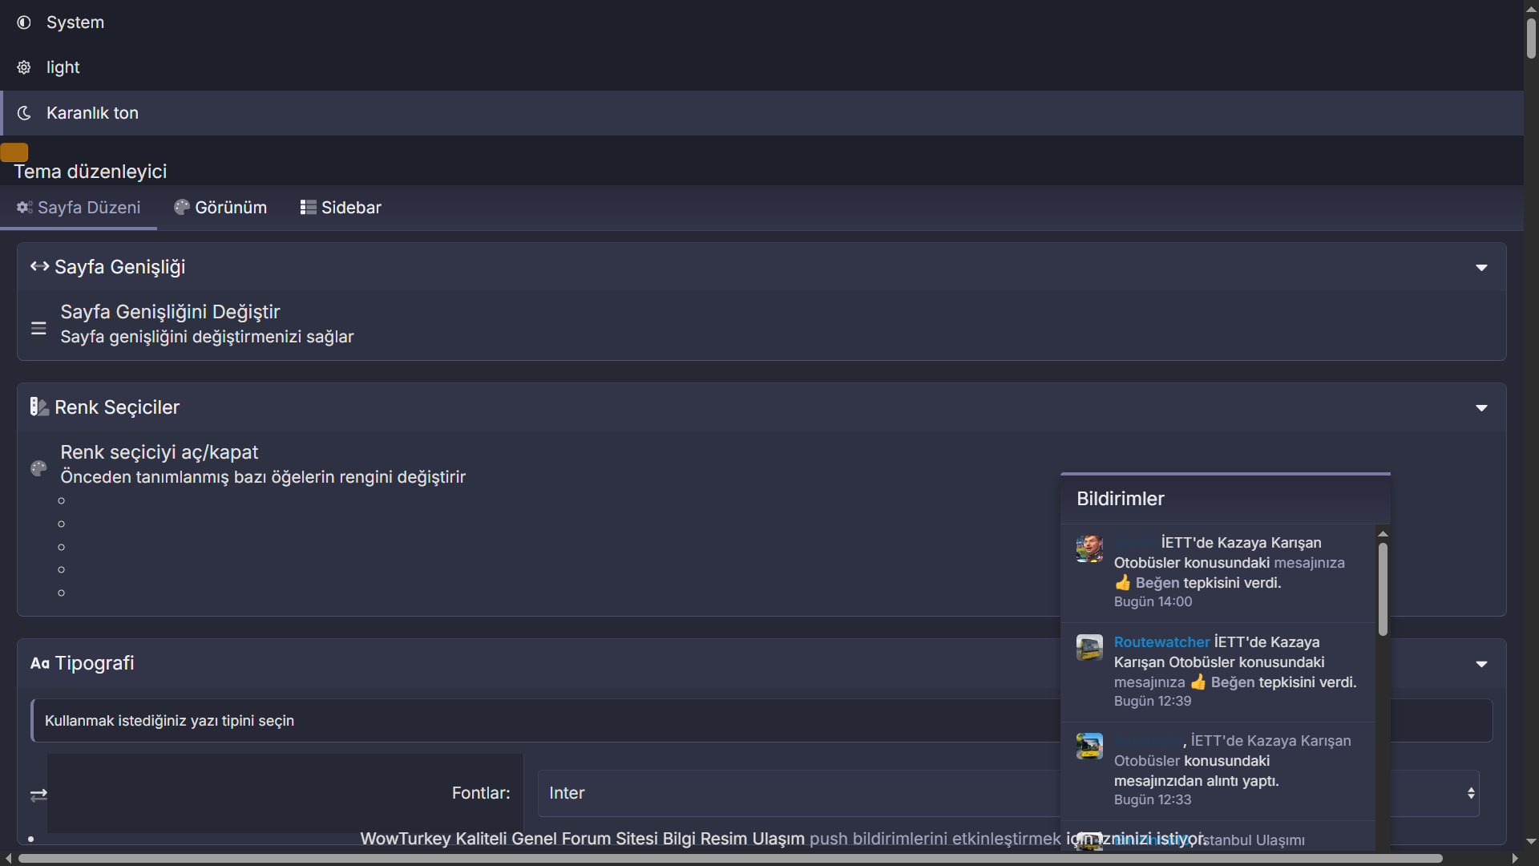Click the swap arrows icon left of Fontlar
The width and height of the screenshot is (1539, 866).
(x=38, y=795)
